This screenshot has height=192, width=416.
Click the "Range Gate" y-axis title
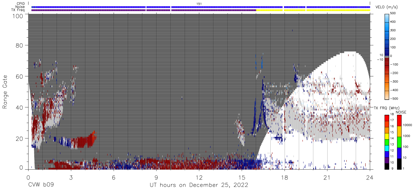5,92
